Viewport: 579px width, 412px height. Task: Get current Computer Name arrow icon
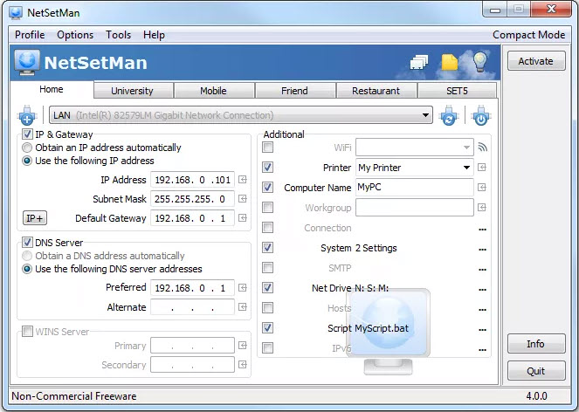(482, 188)
